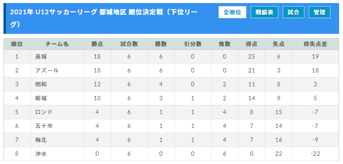Switch to the 戦績表 tab
343x164 pixels.
[265, 12]
